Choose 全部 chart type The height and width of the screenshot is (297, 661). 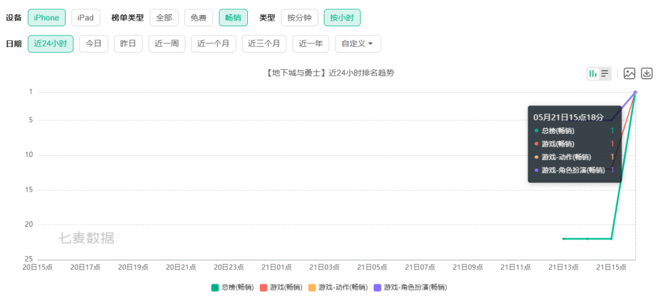pos(164,18)
